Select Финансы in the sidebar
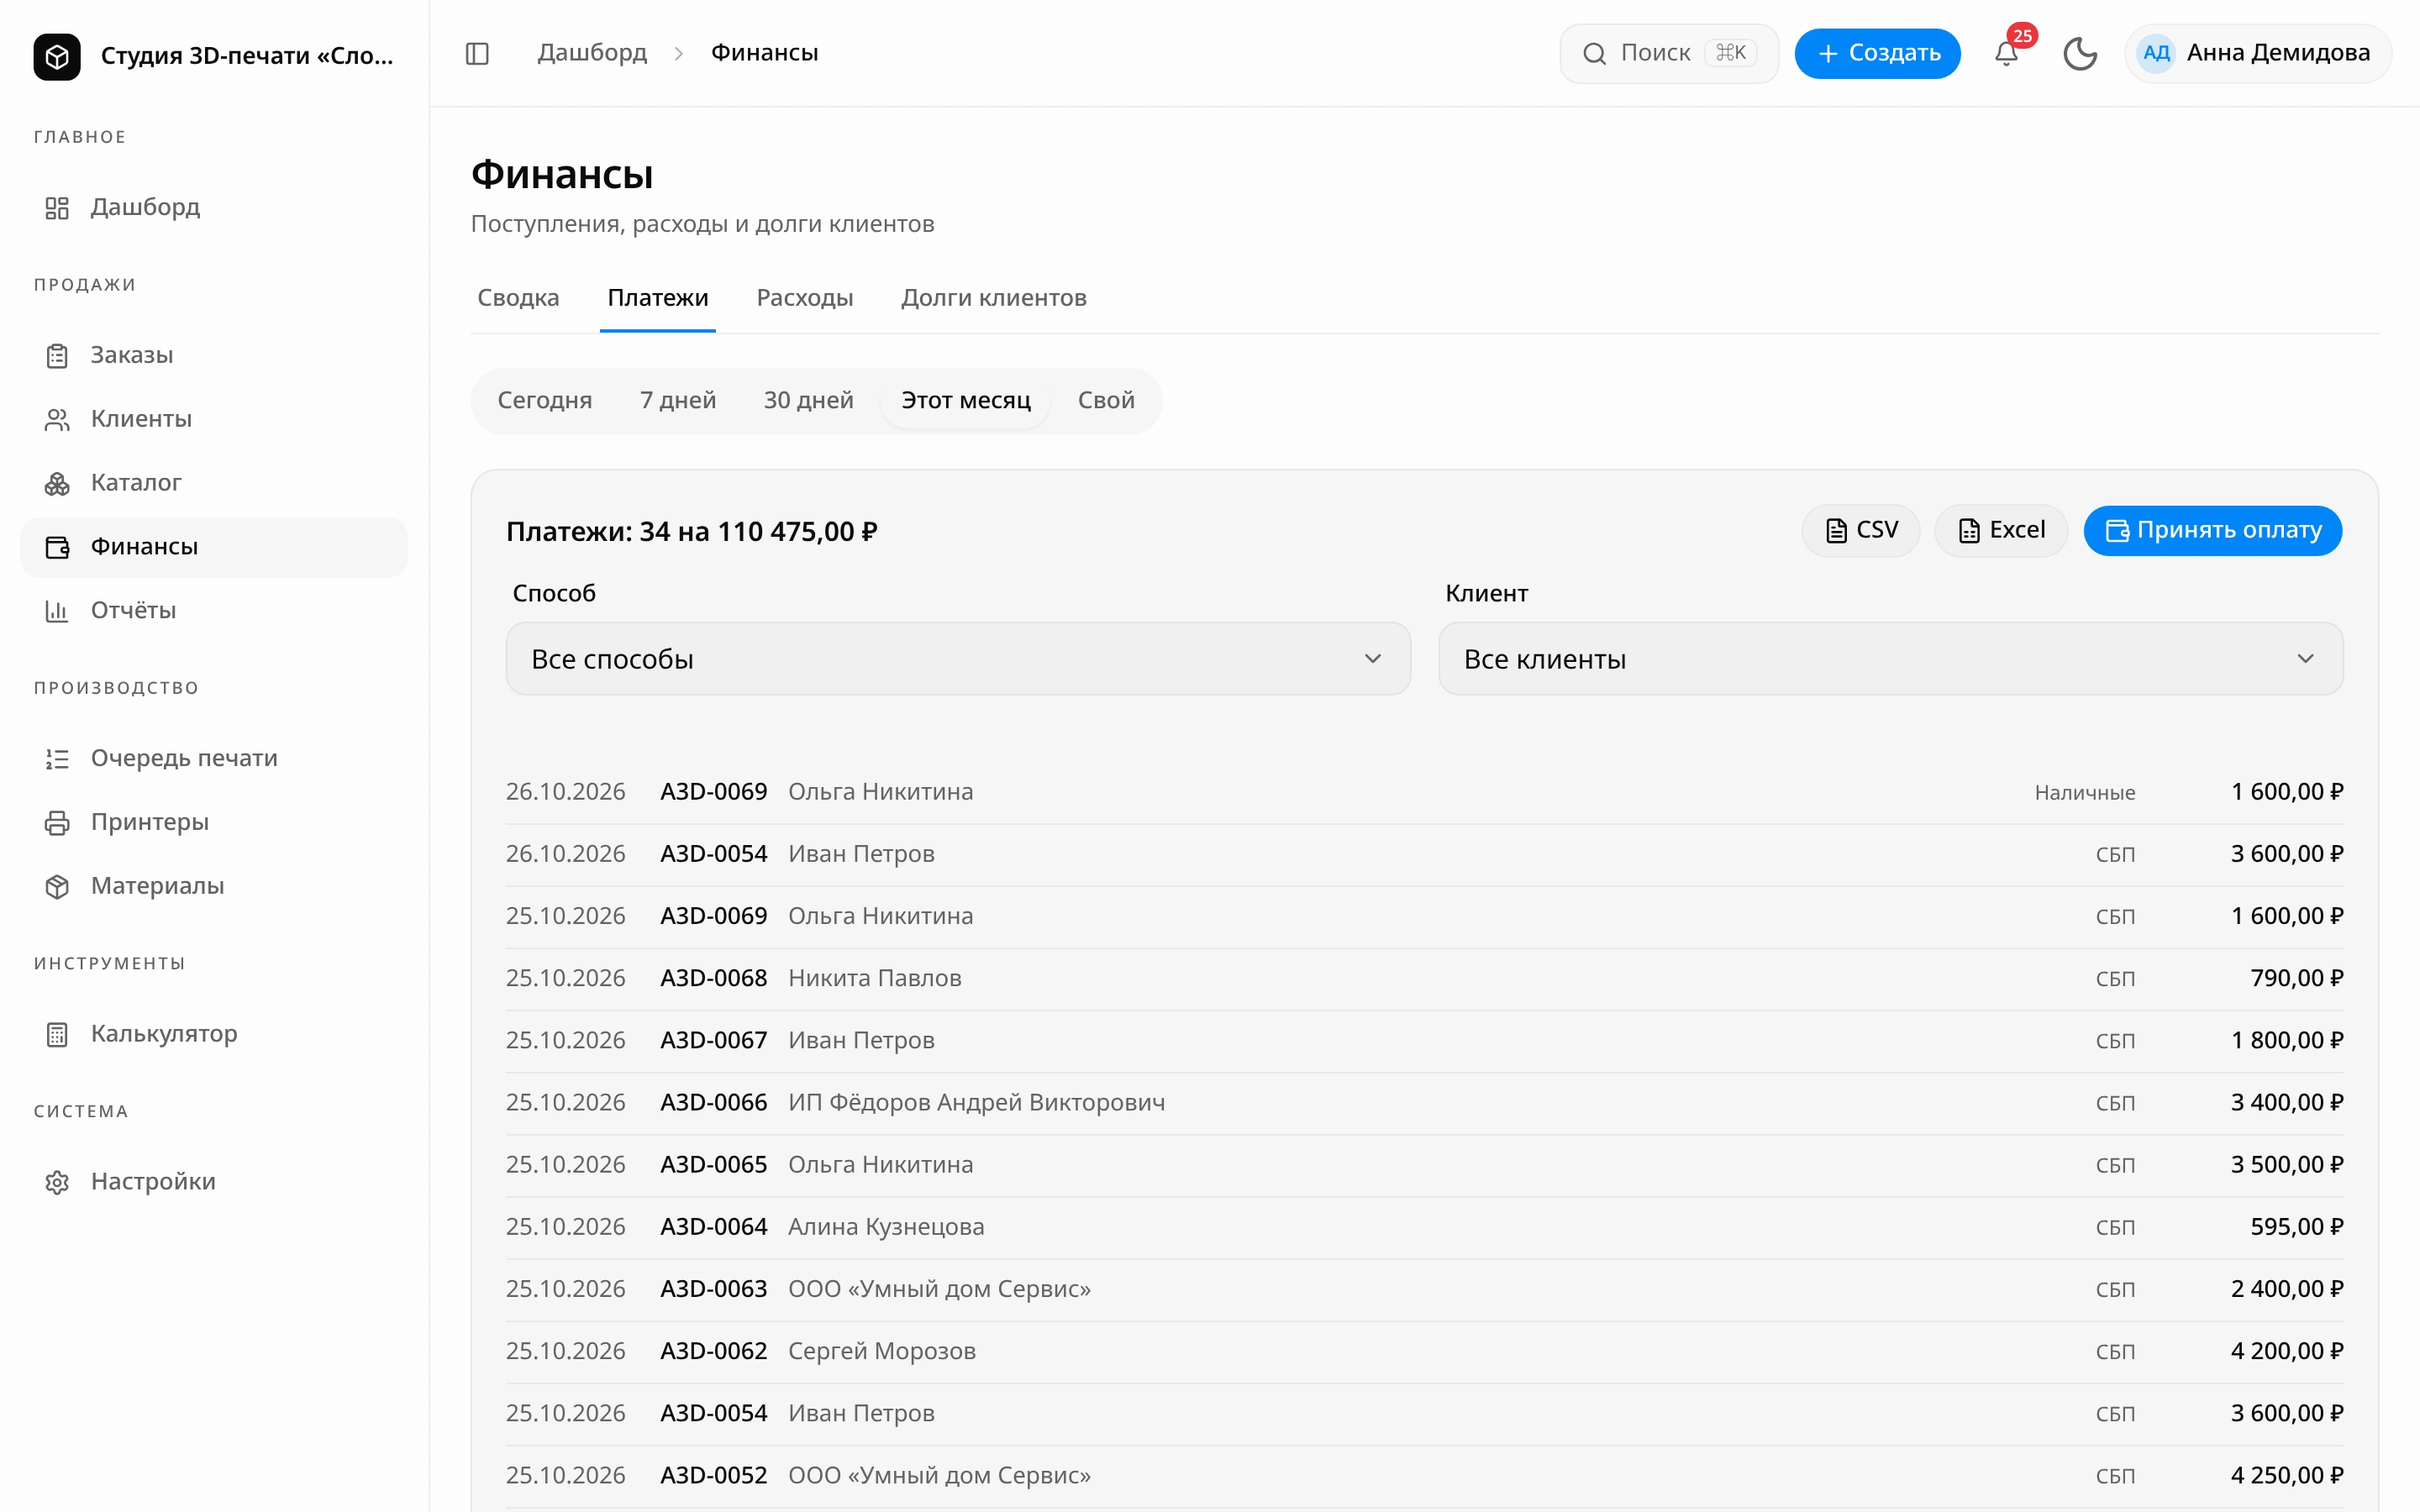2420x1512 pixels. pyautogui.click(x=214, y=547)
